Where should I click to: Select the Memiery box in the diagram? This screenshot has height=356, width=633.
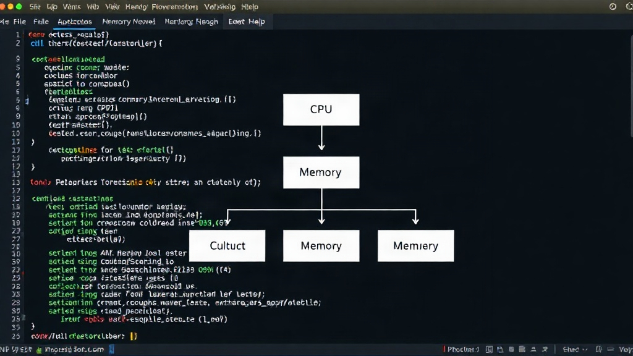(x=416, y=246)
